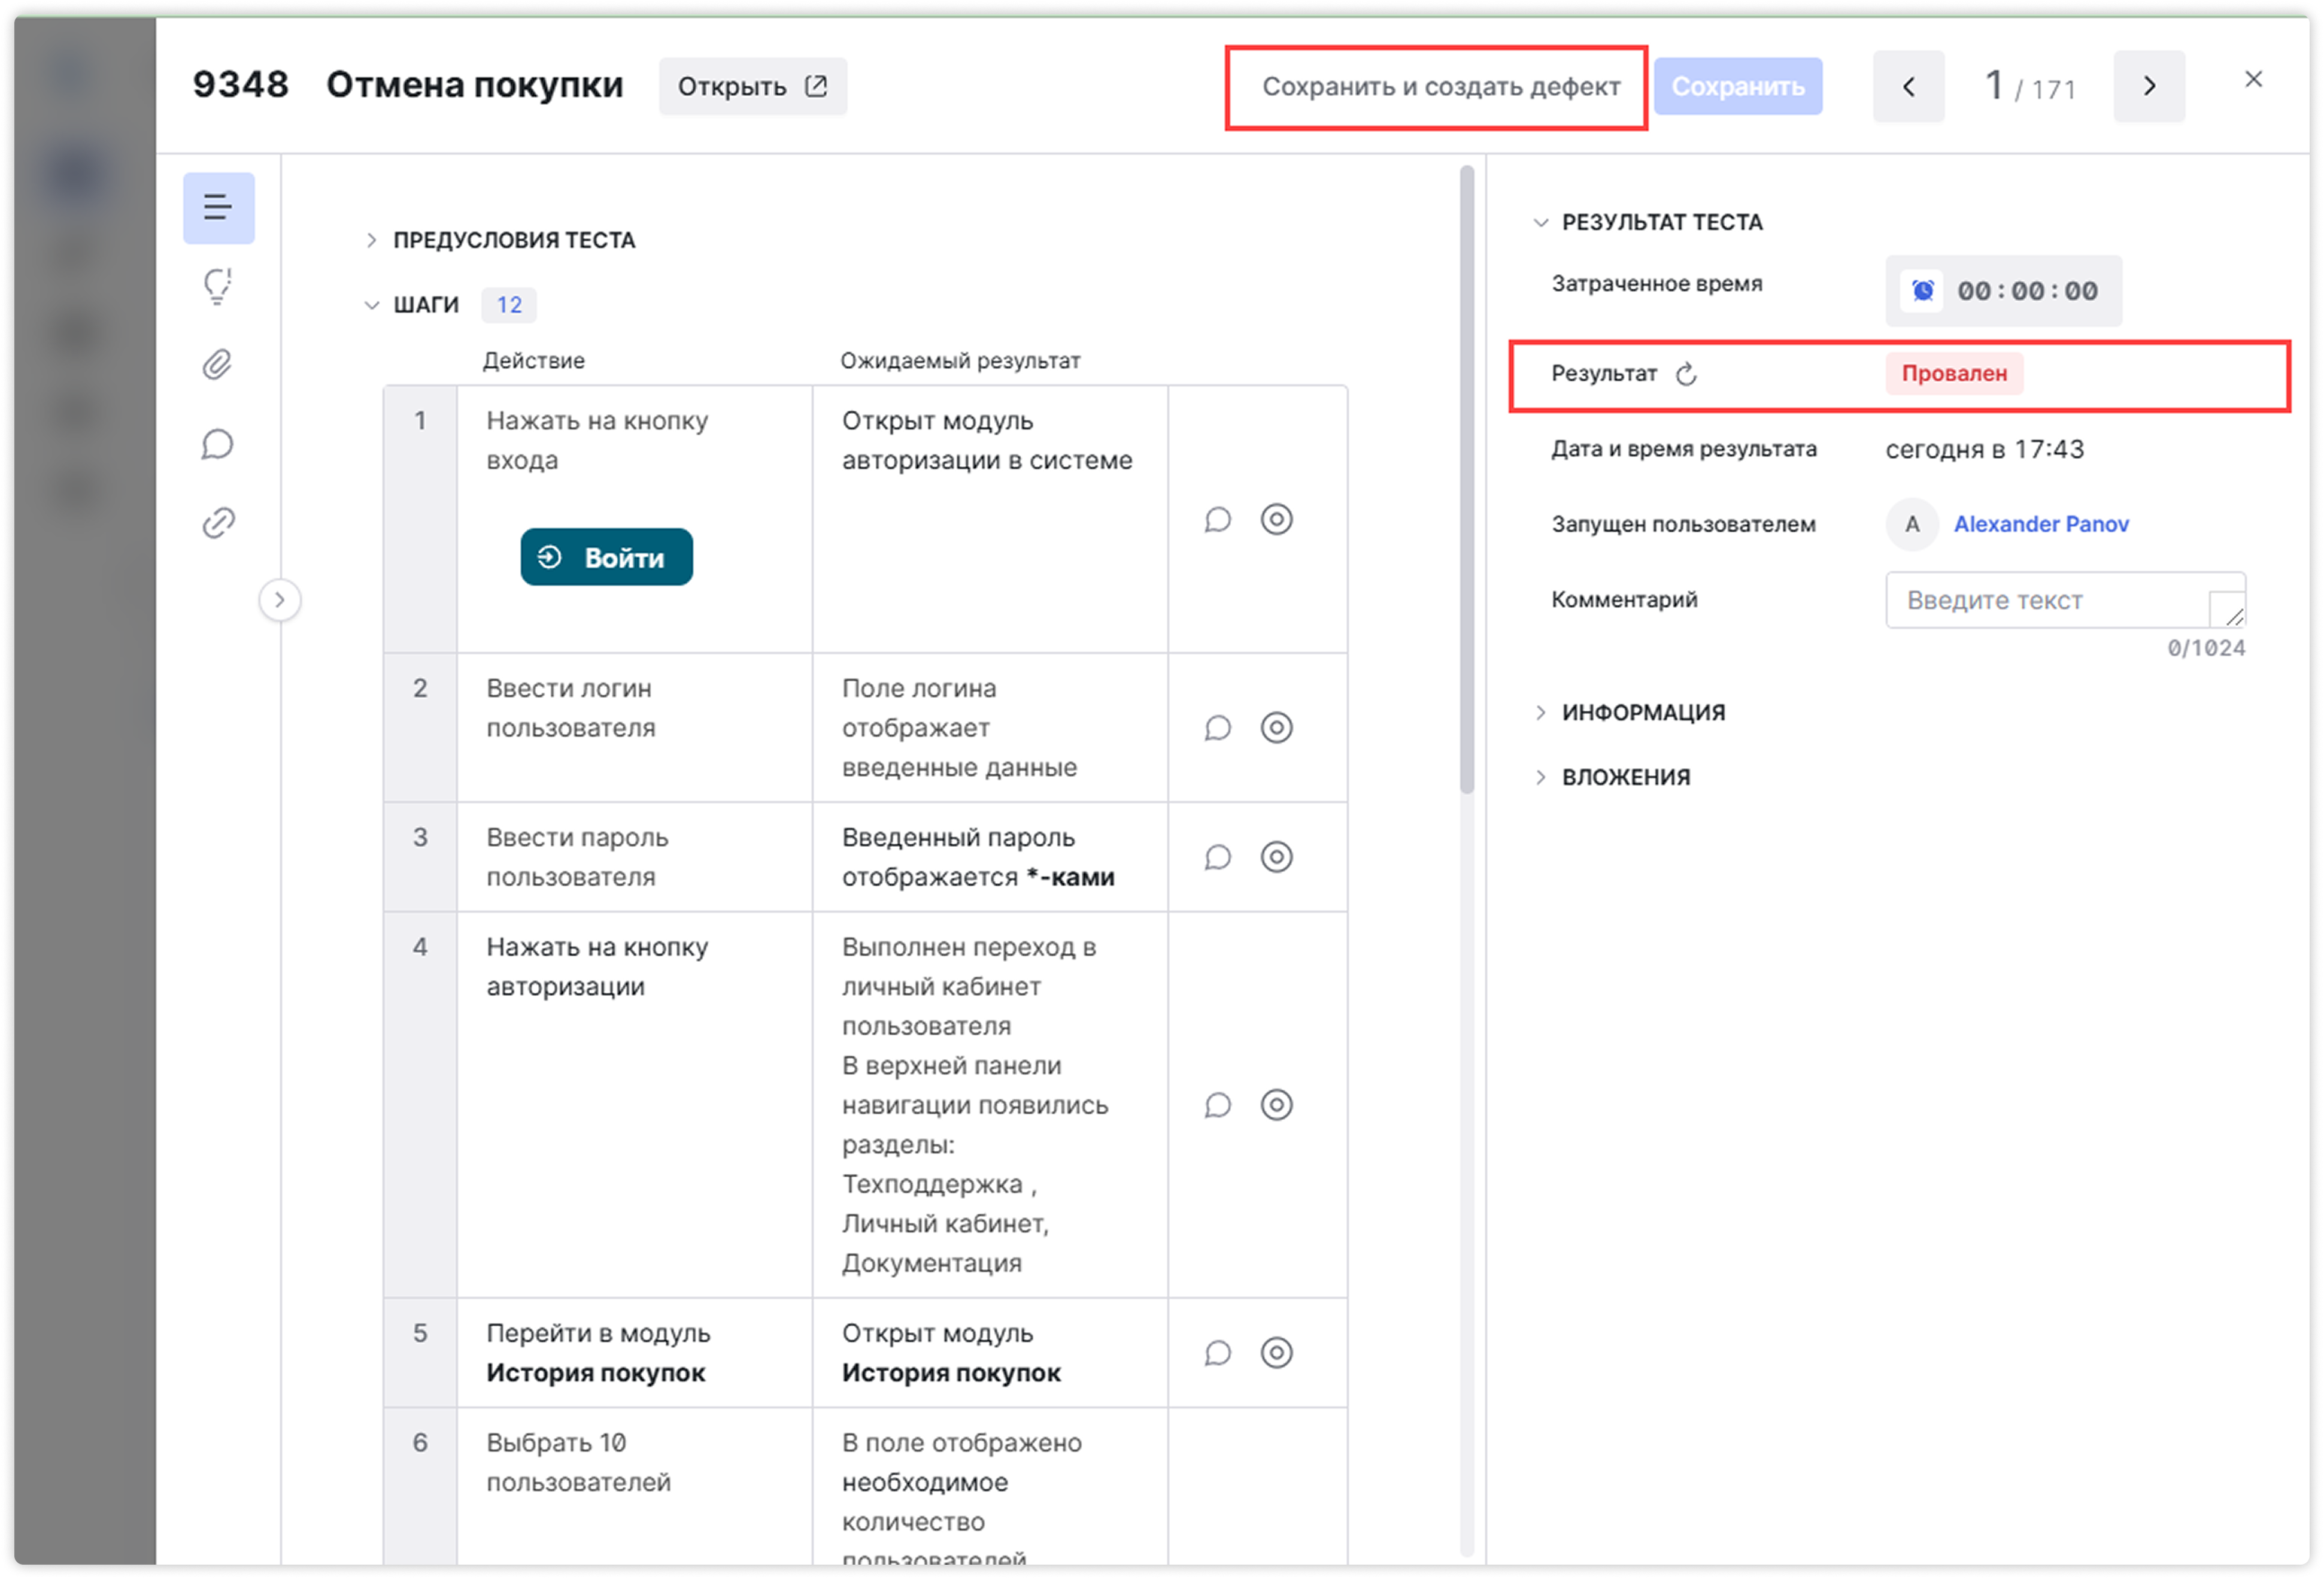This screenshot has height=1579, width=2324.
Task: Click the avatar A next to Alexander Panov
Action: coord(1912,524)
